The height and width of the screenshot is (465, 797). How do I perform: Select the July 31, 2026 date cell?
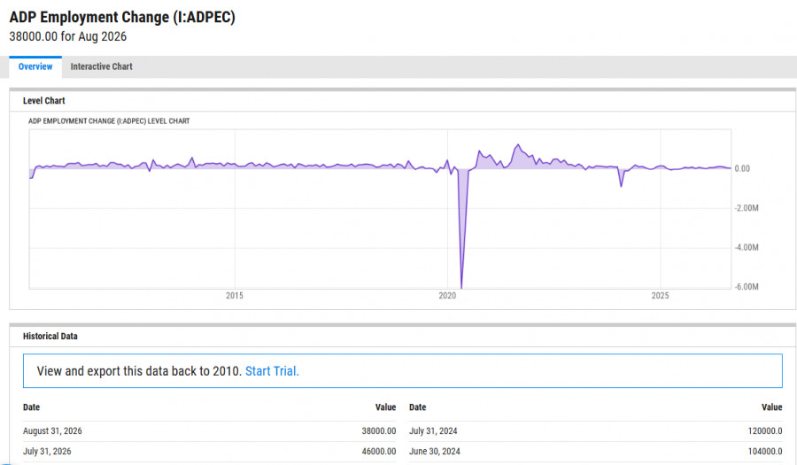(47, 452)
